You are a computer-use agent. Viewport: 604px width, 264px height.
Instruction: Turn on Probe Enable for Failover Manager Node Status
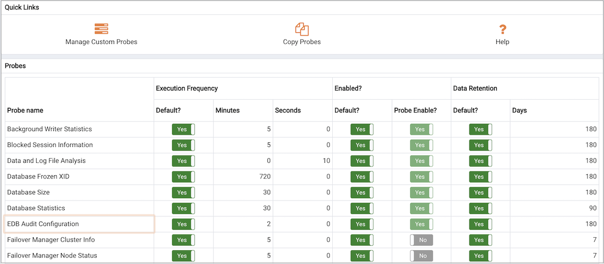click(x=421, y=256)
